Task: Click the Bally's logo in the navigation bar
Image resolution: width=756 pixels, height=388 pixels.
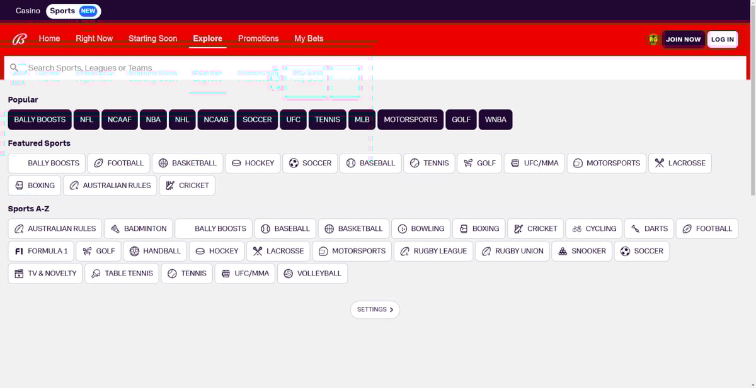Action: click(20, 39)
